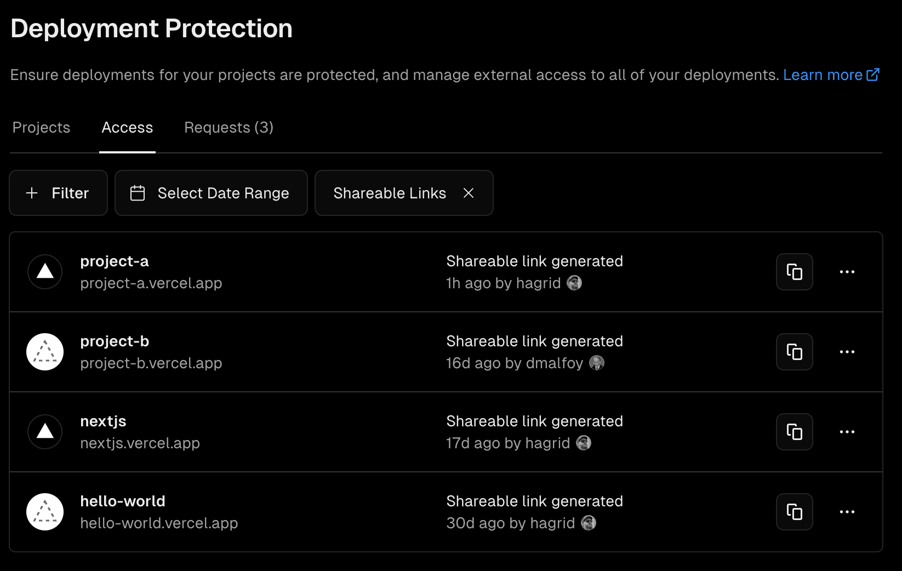Open the ellipsis menu for project-a
902x571 pixels.
pyautogui.click(x=847, y=272)
